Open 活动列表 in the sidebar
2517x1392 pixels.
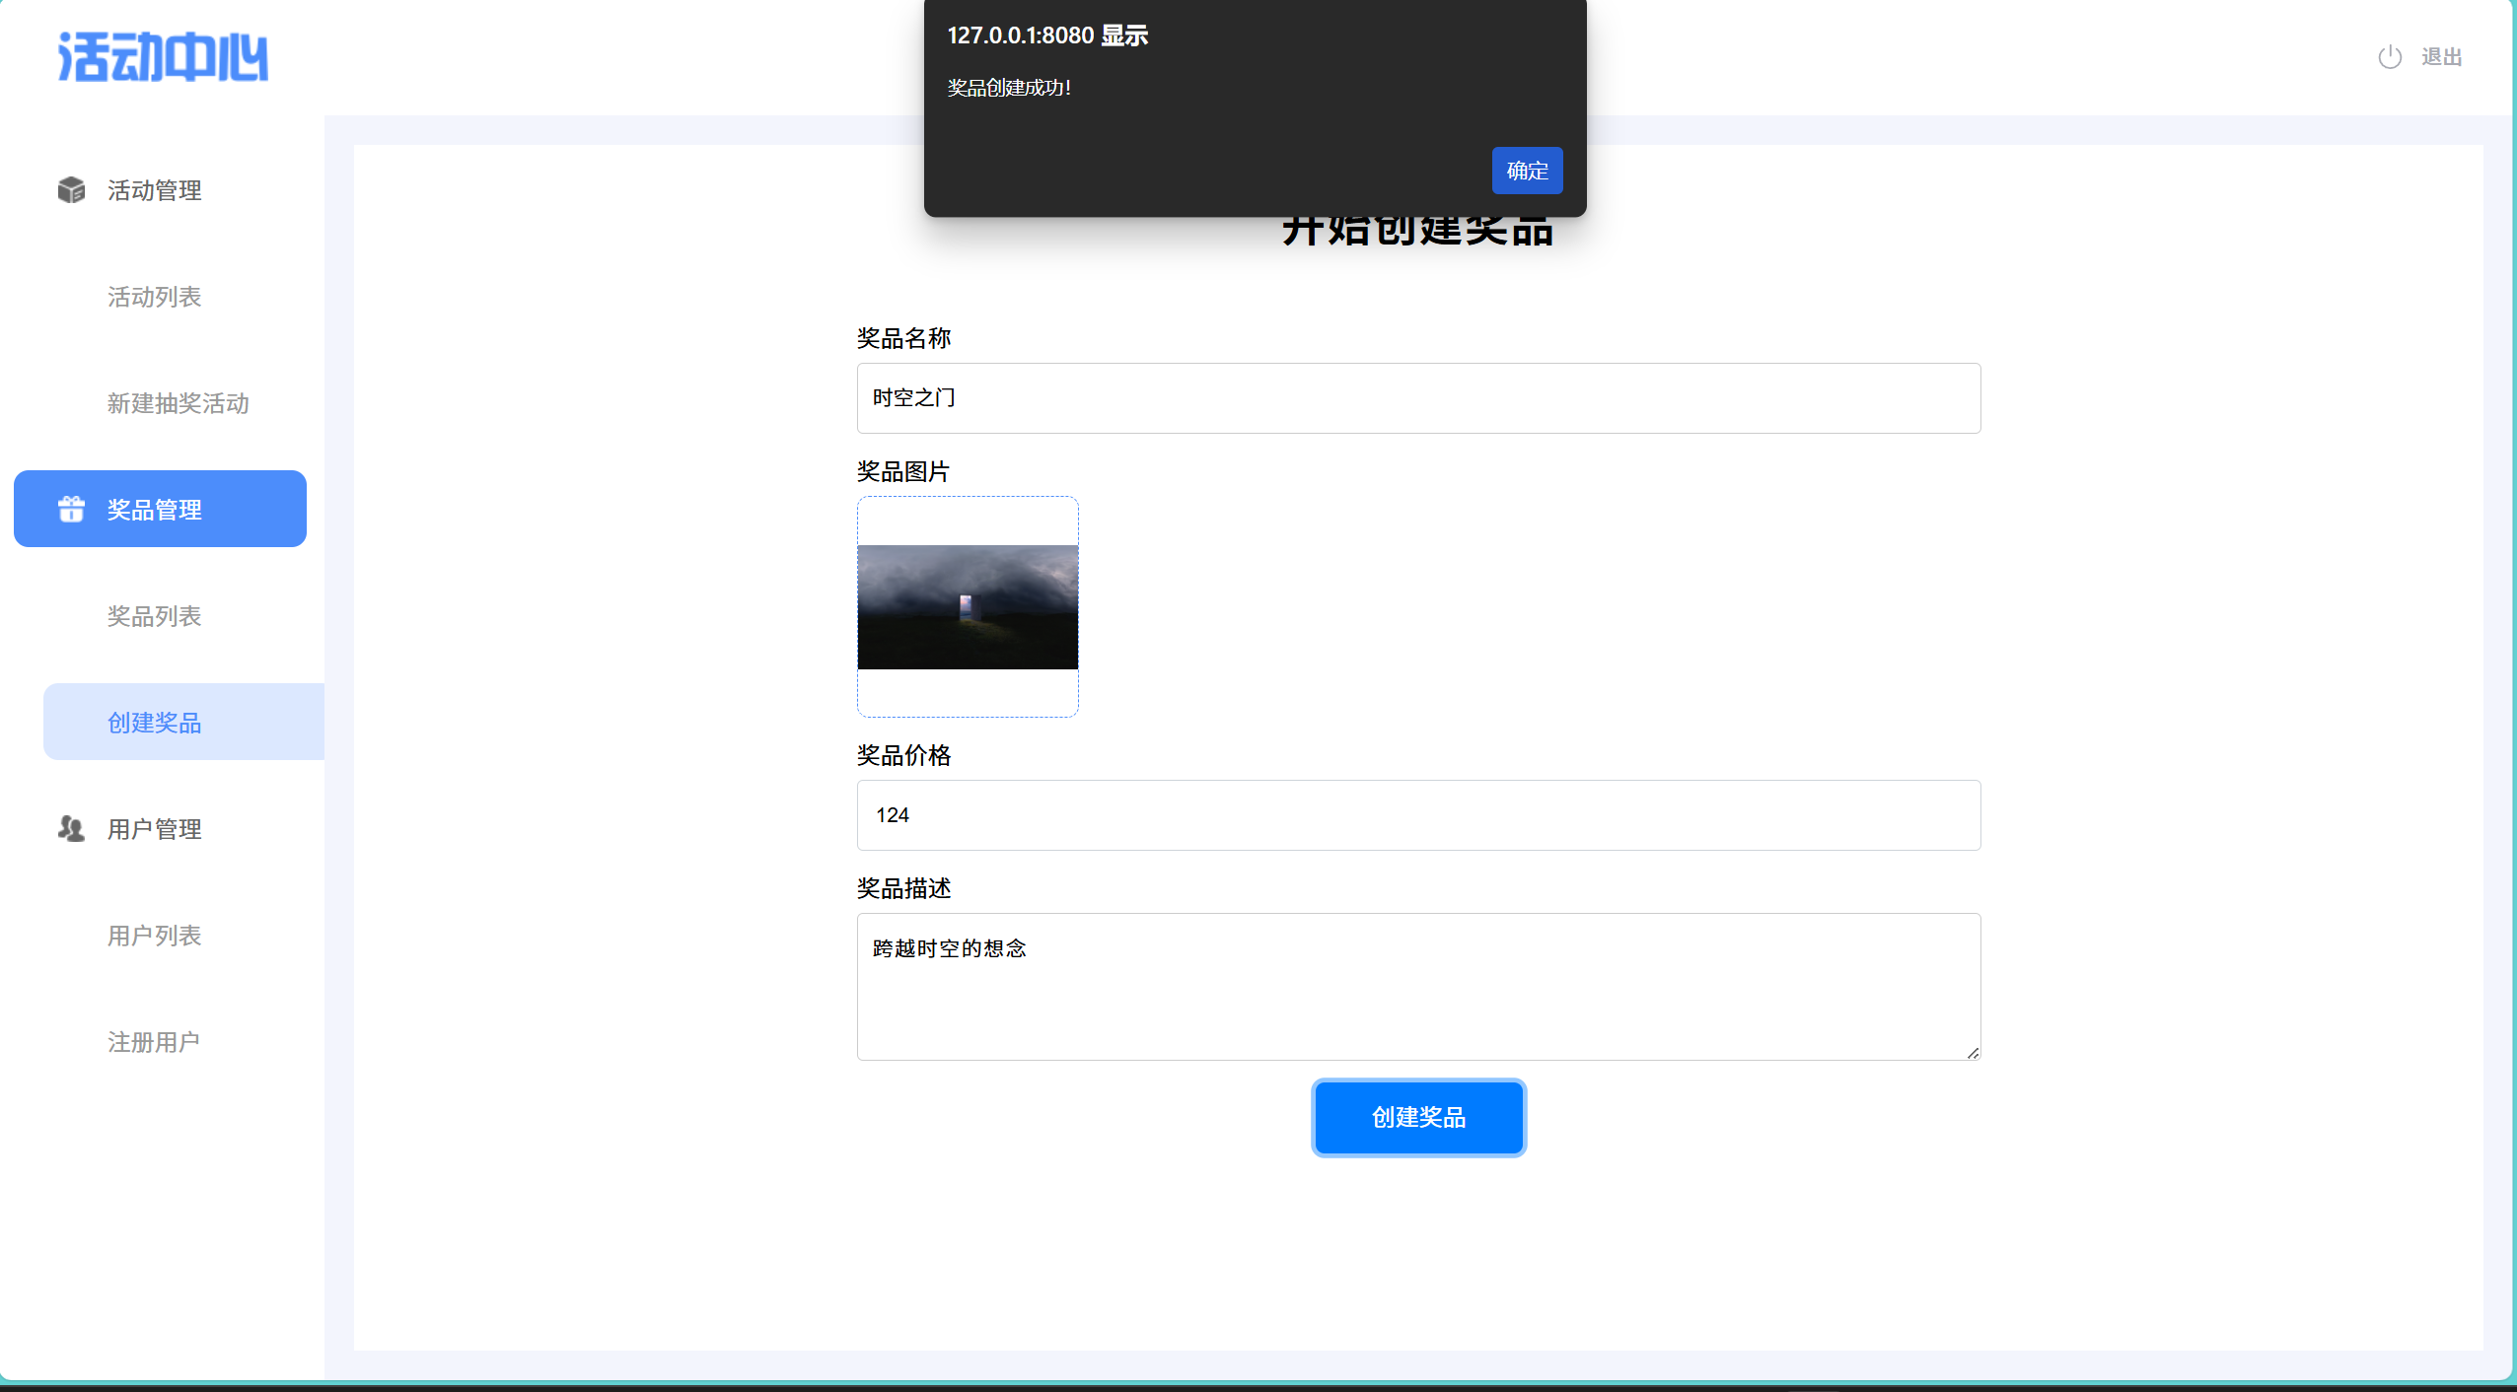155,297
